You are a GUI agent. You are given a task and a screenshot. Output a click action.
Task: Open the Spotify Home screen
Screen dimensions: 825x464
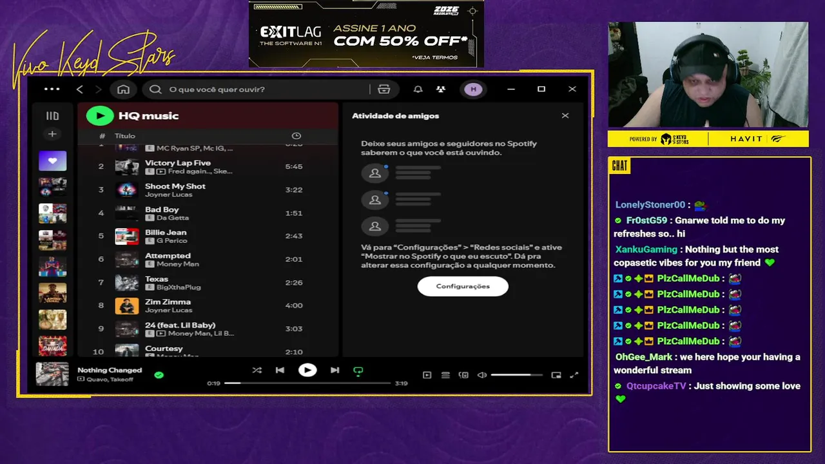pos(123,90)
